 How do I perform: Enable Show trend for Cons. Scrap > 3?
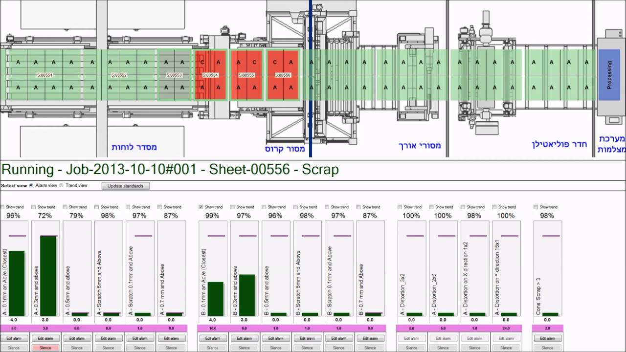pyautogui.click(x=536, y=207)
